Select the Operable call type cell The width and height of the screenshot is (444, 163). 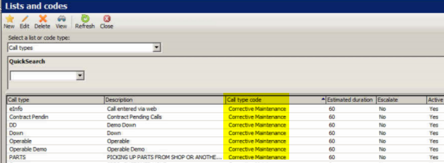click(20, 141)
